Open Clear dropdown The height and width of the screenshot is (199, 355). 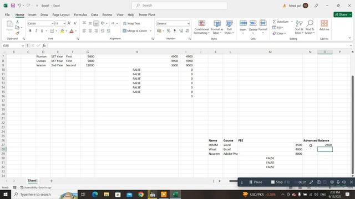[x=279, y=33]
